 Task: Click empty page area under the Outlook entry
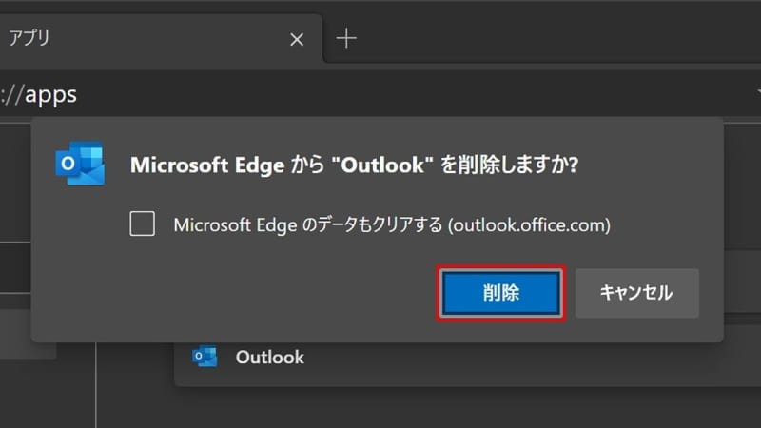click(x=427, y=408)
